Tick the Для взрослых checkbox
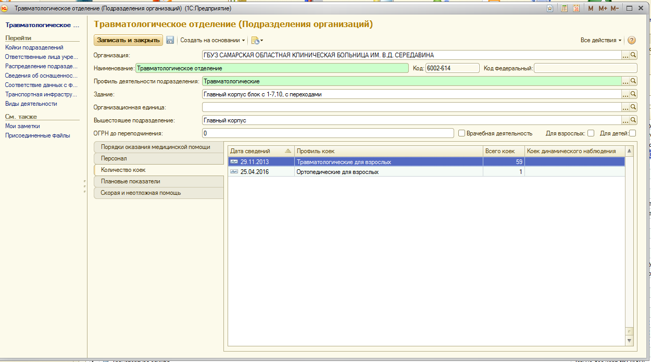The width and height of the screenshot is (651, 362). 591,133
